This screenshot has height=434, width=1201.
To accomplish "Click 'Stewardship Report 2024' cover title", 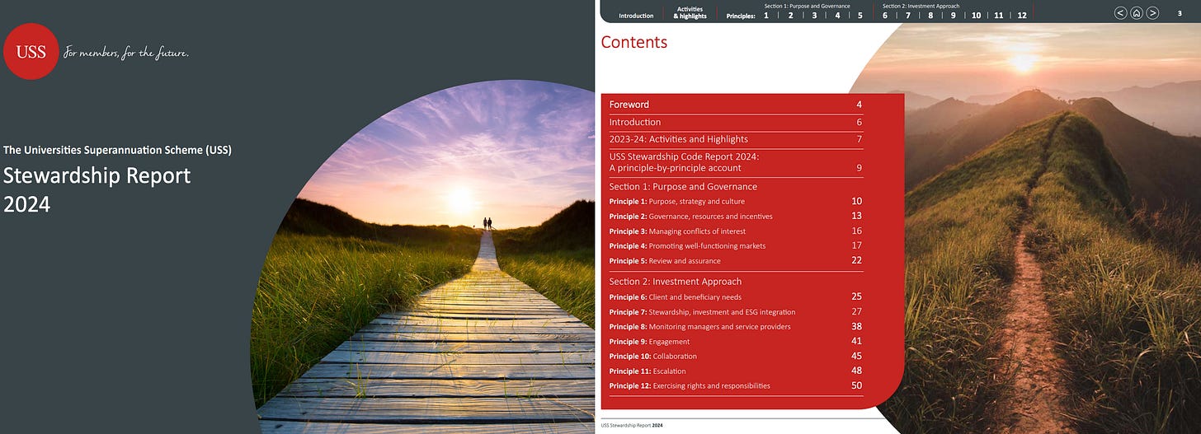I will point(97,189).
